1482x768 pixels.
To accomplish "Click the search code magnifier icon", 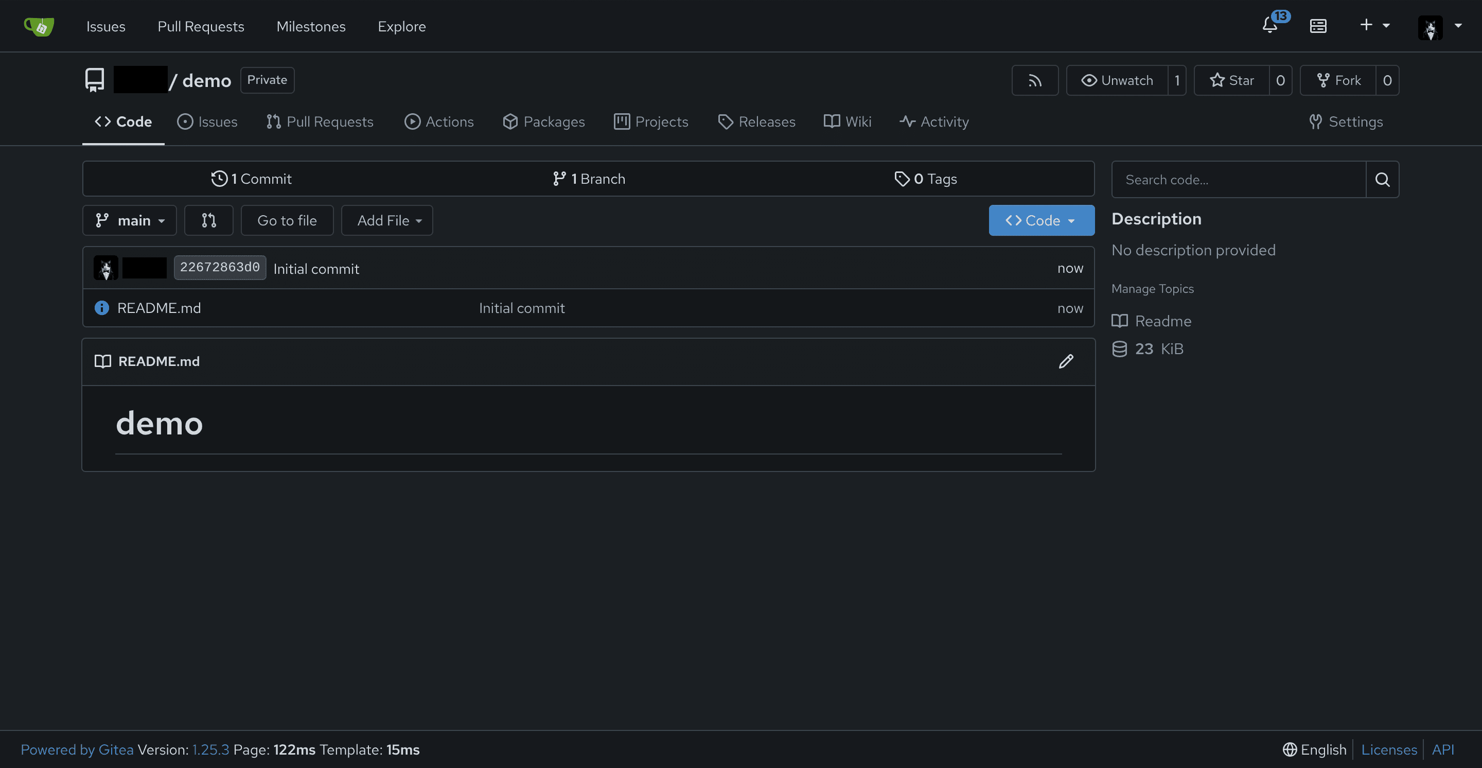I will (1382, 180).
